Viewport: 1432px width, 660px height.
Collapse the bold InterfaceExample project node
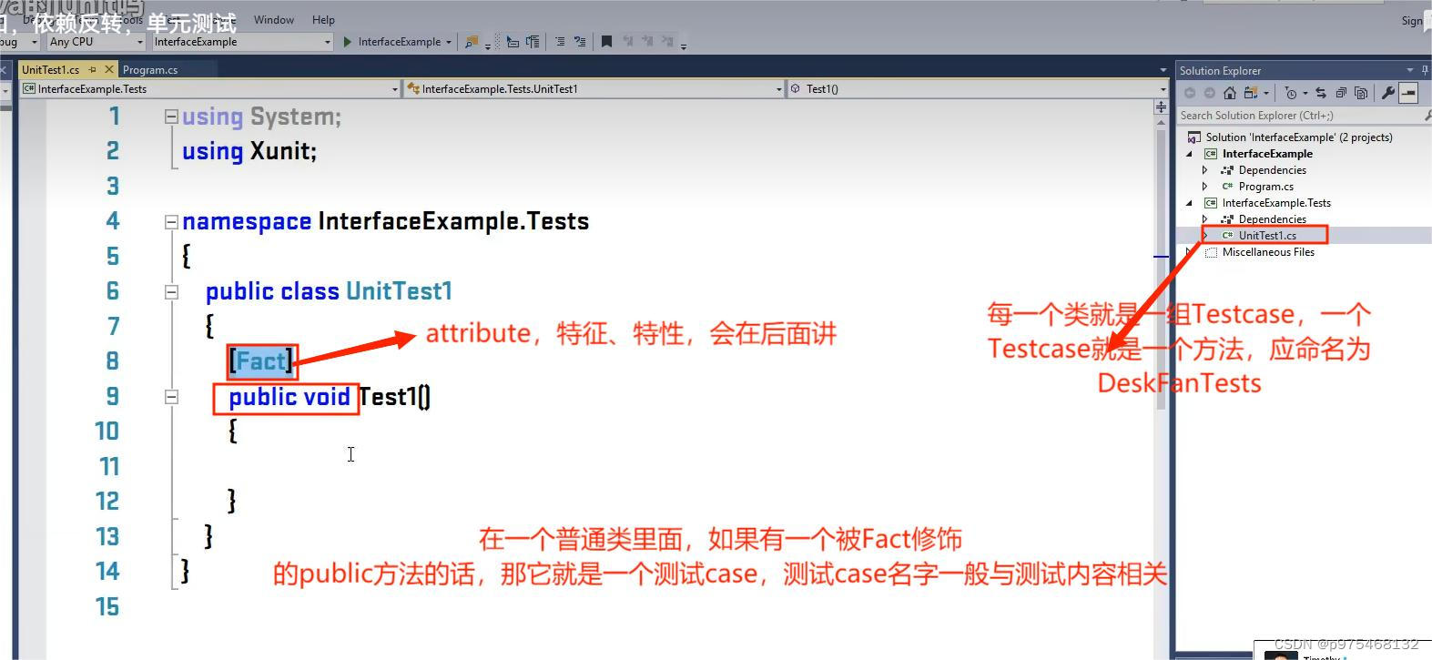pyautogui.click(x=1189, y=154)
